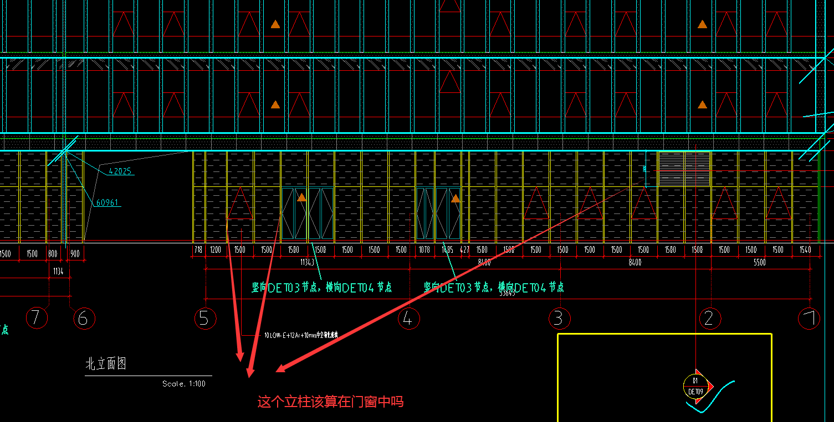This screenshot has height=422, width=834.
Task: Click the 8400 dimension between axes 3 and 2
Action: click(635, 263)
